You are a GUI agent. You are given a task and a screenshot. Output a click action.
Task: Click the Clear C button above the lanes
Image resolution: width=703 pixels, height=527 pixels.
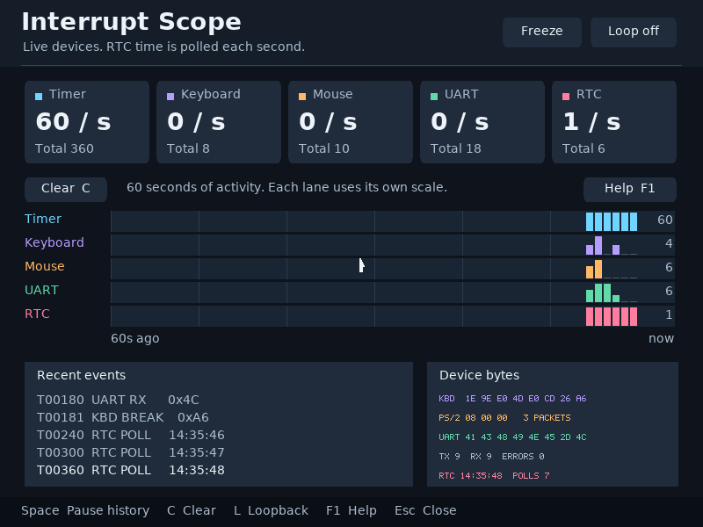65,189
